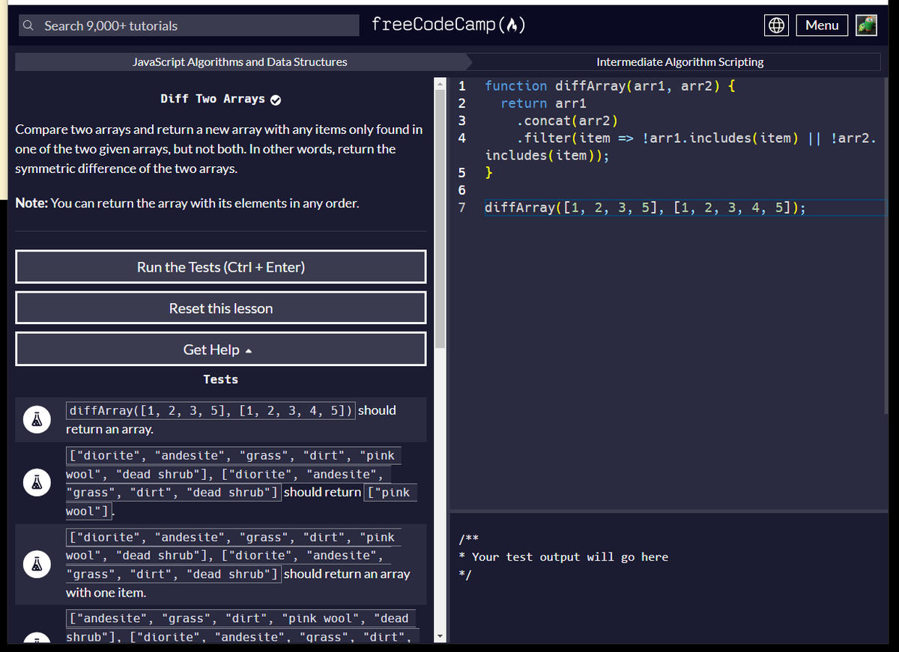Click first test code 'diffArray([1, 2, 3, 5], ...'

click(x=211, y=410)
